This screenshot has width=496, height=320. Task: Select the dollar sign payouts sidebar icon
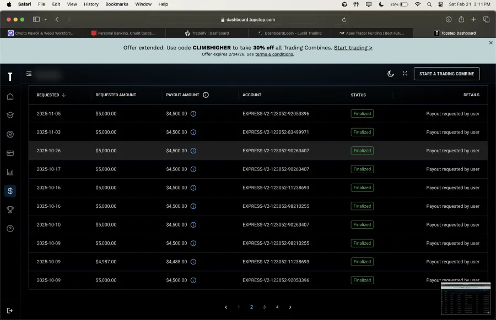pos(10,191)
